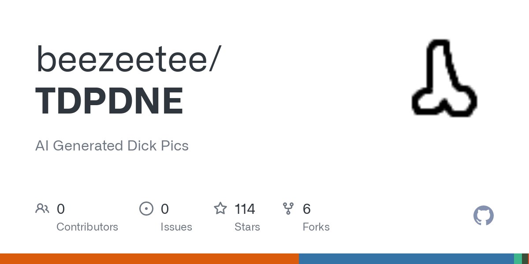Click the 6 forks count

click(307, 209)
